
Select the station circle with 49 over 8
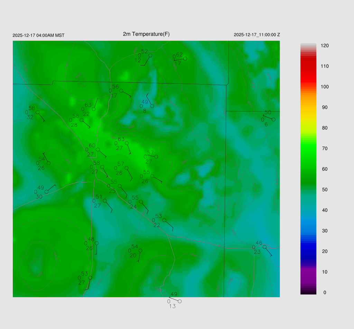point(152,106)
